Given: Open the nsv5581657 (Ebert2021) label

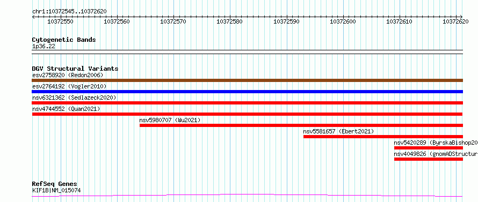Looking at the screenshot, I should 338,131.
